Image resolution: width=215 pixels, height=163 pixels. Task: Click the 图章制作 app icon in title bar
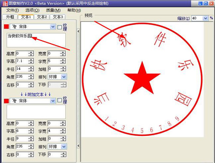[5, 3]
